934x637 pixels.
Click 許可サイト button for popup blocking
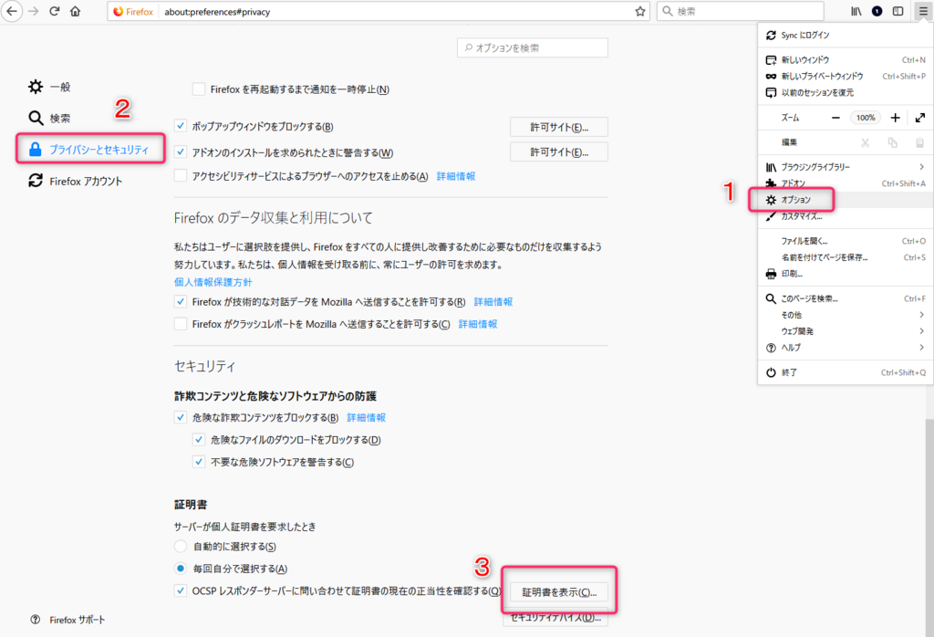pyautogui.click(x=559, y=127)
